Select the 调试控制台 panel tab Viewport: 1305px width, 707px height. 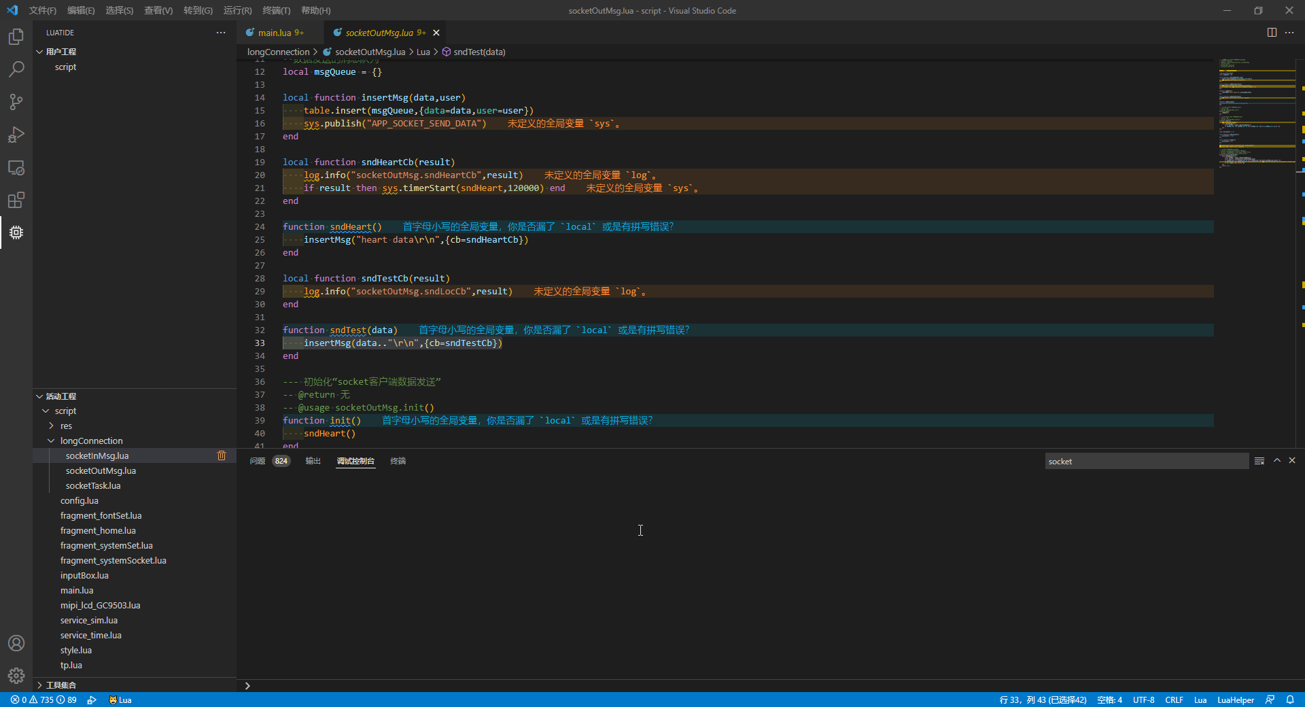coord(355,461)
